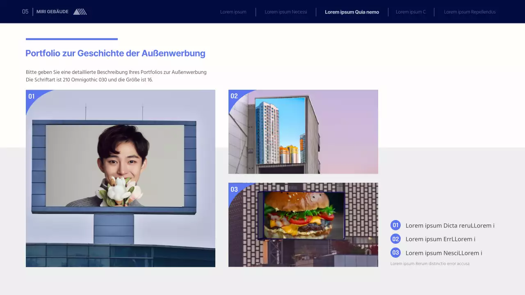Screen dimensions: 525x295
Task: Select the Lorem ipsum Repellendus menu item
Action: [470, 12]
